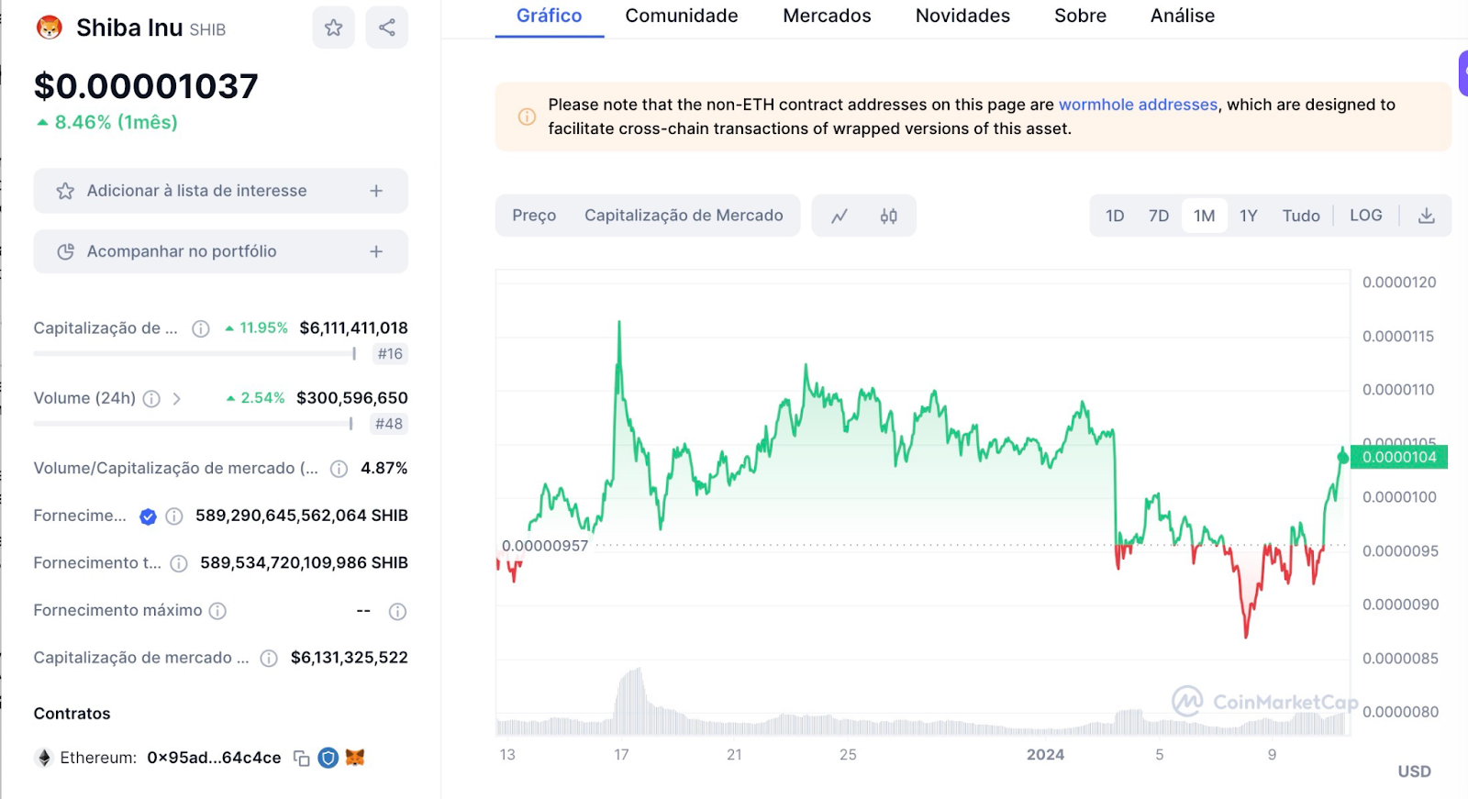The height and width of the screenshot is (799, 1468).
Task: Click the #48 volume rank badge
Action: coord(389,424)
